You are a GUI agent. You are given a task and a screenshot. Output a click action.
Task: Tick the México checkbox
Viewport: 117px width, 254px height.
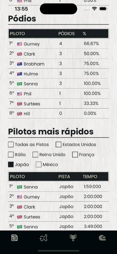pos(39,164)
